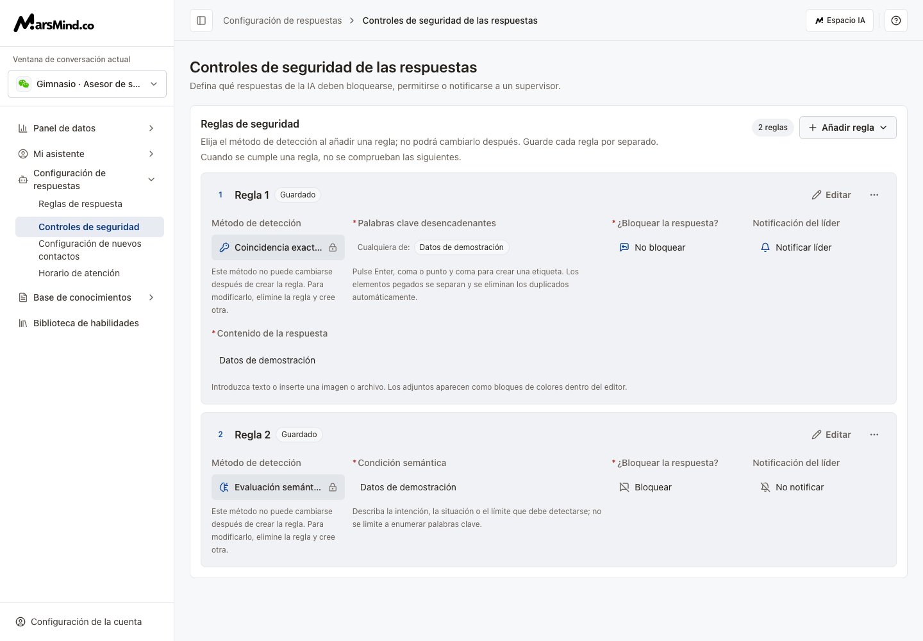Open Biblioteca de habilidades

tap(86, 323)
